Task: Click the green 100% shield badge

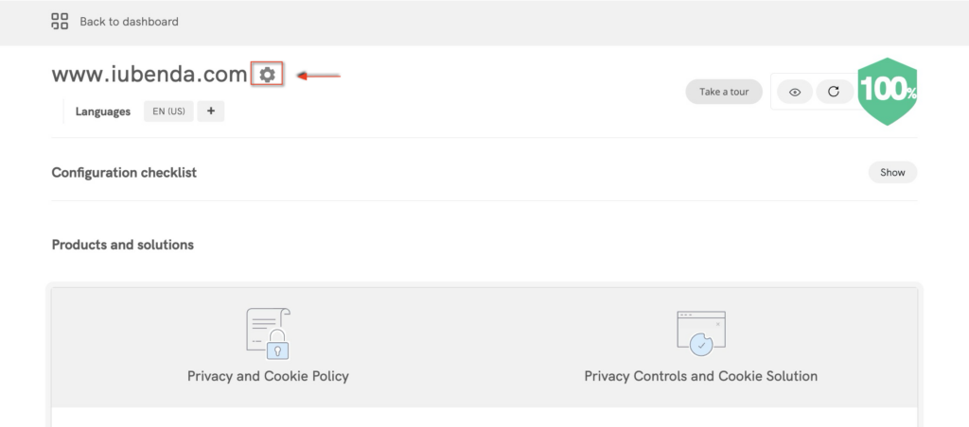Action: pos(888,92)
